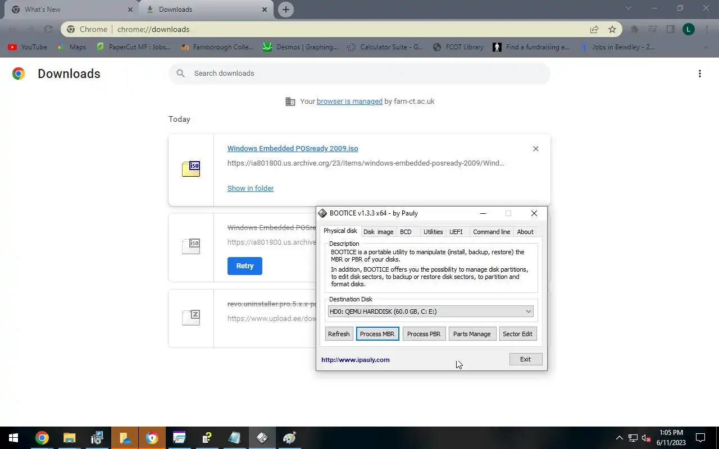Click the Parts Manage button
The width and height of the screenshot is (719, 449).
pyautogui.click(x=472, y=334)
